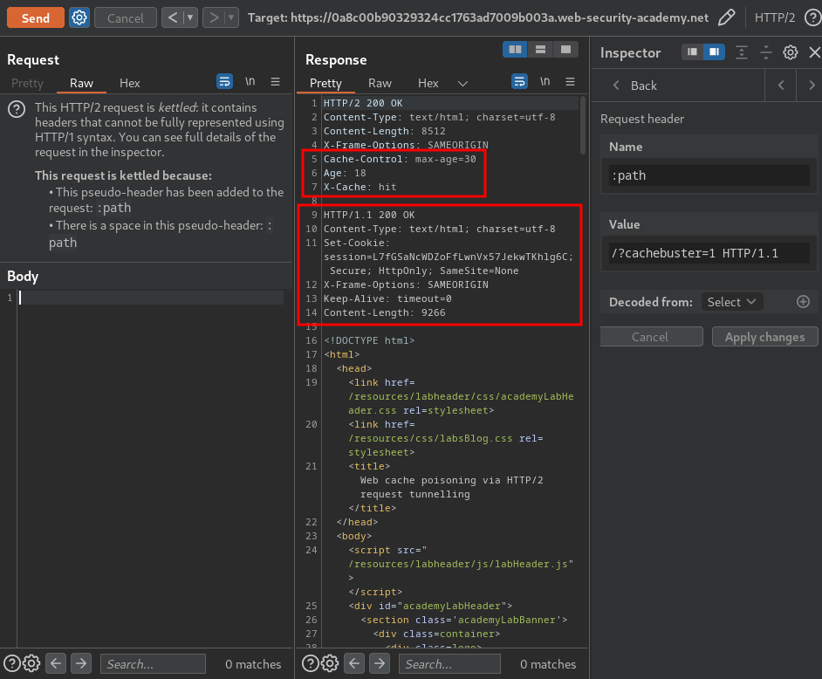Dock Inspector panel to the right
The image size is (822, 679).
coord(714,51)
